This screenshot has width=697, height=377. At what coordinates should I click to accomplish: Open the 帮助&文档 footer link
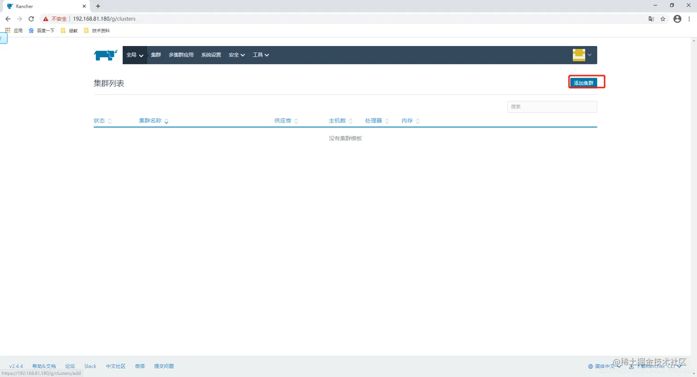pyautogui.click(x=44, y=366)
